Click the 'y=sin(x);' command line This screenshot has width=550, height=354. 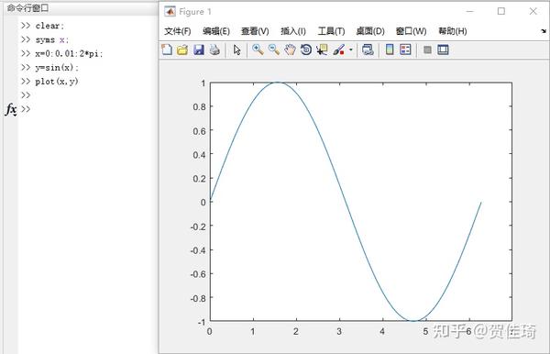click(57, 67)
